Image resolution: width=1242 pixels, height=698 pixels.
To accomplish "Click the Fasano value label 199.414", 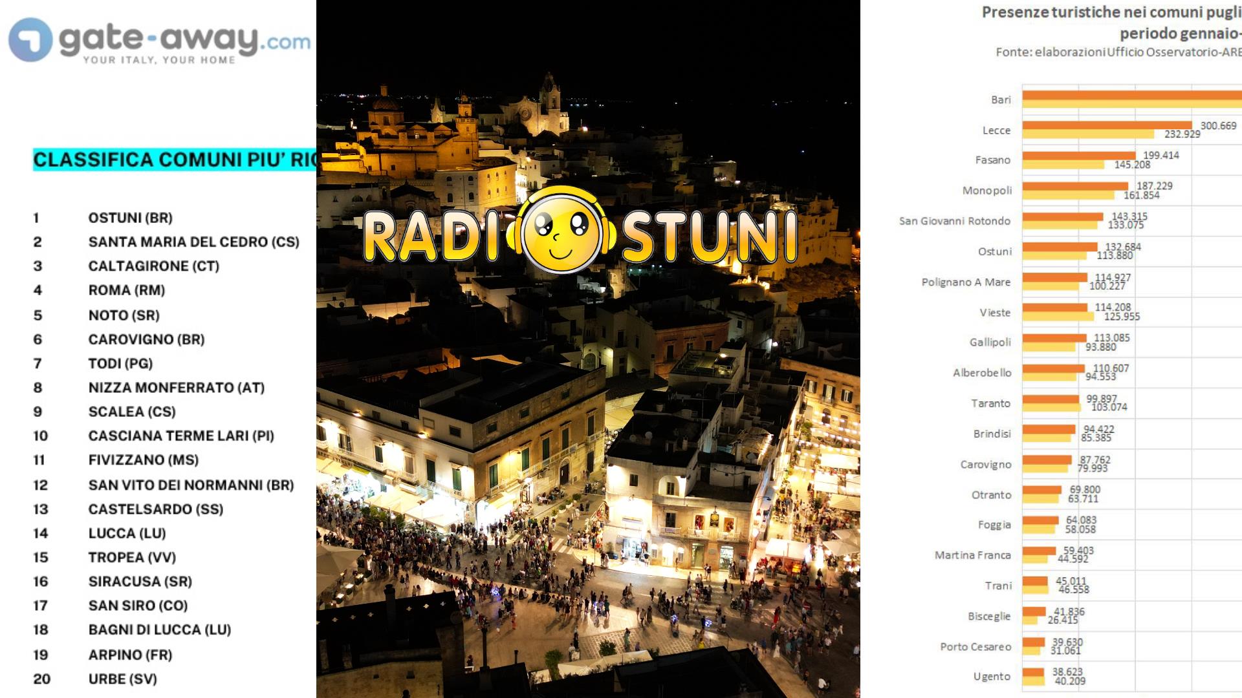I will [1160, 155].
